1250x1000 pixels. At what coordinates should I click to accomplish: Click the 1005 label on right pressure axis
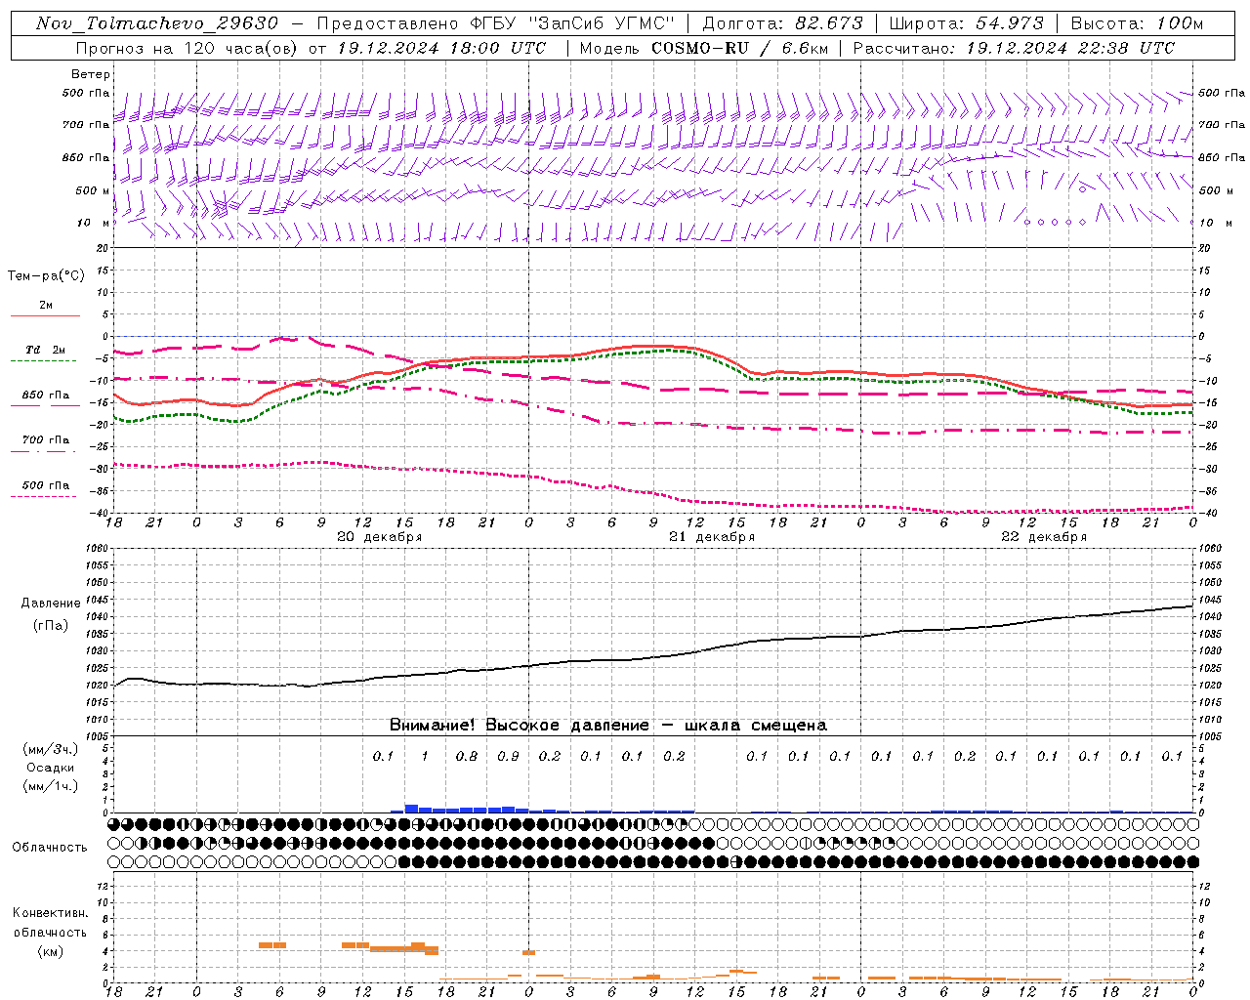1209,735
